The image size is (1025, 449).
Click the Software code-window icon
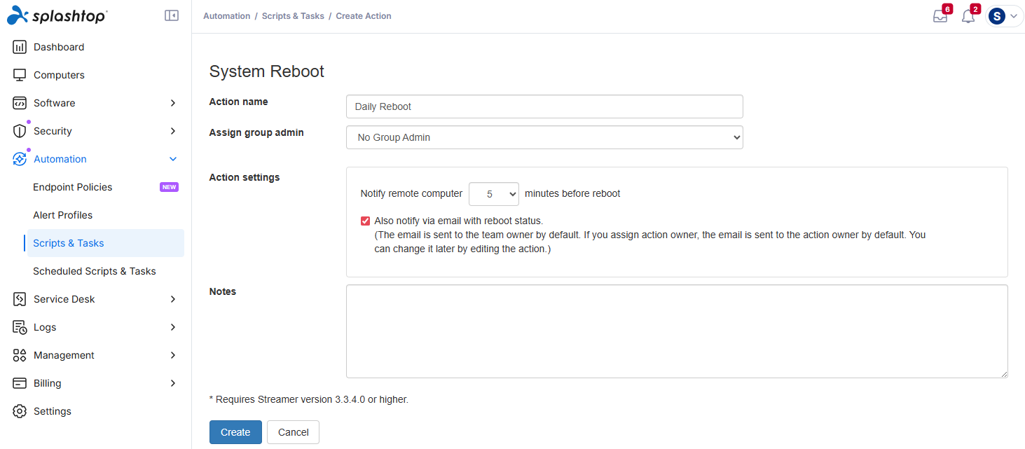click(x=20, y=103)
